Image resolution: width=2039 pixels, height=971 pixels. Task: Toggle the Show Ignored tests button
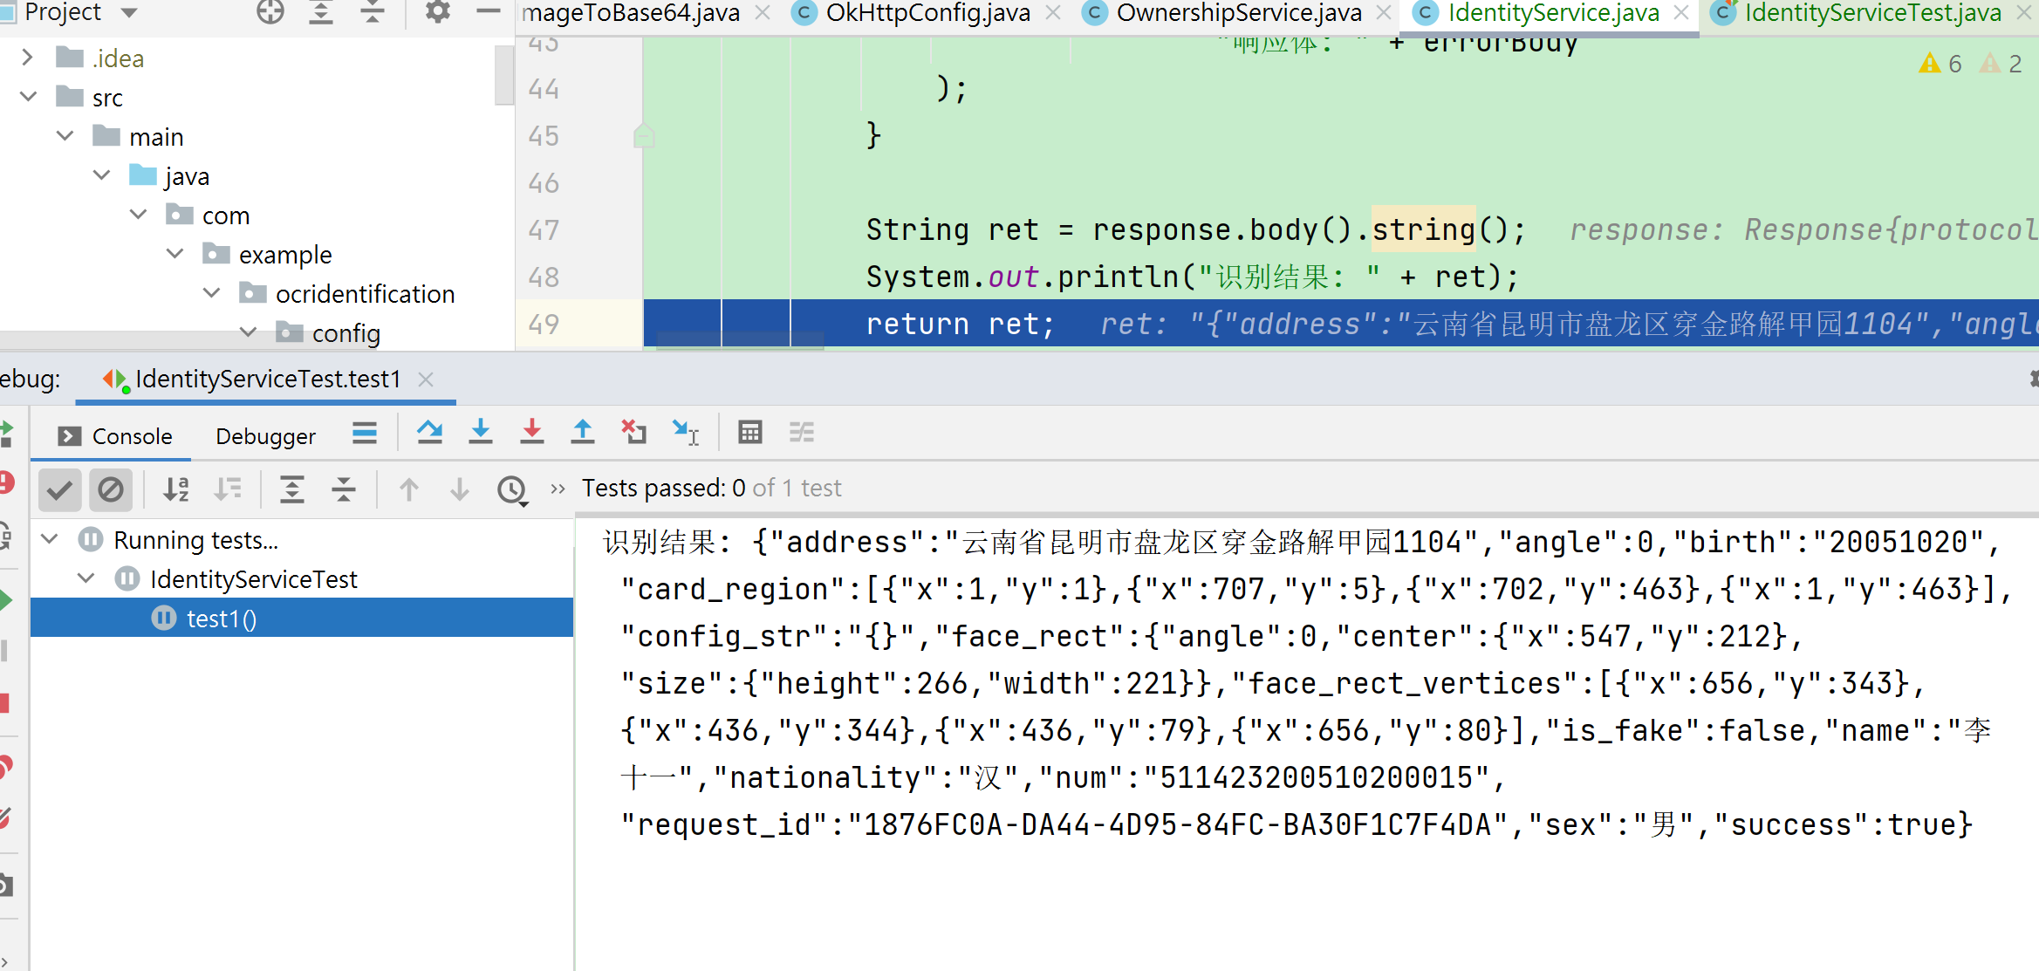[111, 489]
